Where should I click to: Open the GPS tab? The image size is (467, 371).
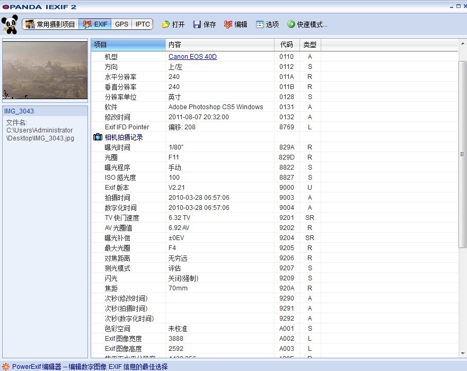click(x=121, y=24)
